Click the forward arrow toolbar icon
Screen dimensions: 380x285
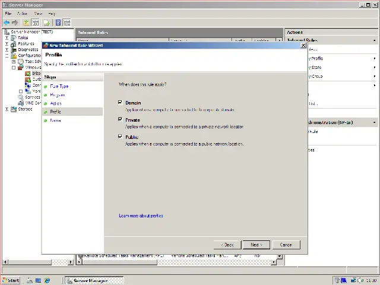coord(15,23)
